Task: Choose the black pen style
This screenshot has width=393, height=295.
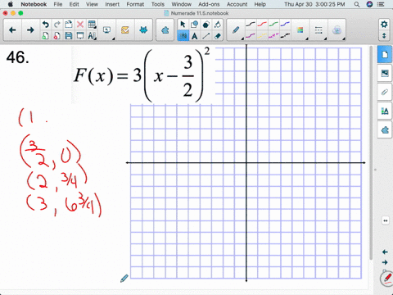Action: tap(251, 25)
